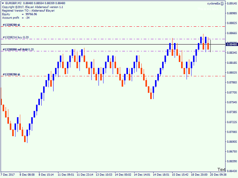Click the 8 Dec 08:58 time label
238x178 pixels.
tap(27, 175)
